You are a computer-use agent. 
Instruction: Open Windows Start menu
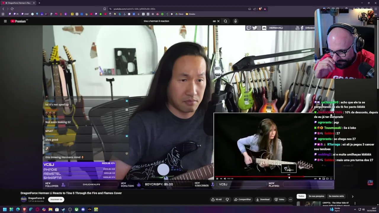click(5, 209)
